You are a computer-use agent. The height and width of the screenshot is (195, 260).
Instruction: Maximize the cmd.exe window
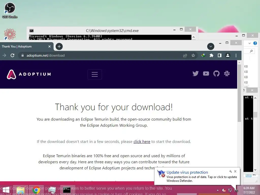point(181,29)
